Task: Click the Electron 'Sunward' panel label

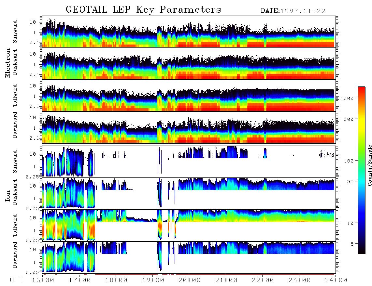Action: tap(15, 32)
